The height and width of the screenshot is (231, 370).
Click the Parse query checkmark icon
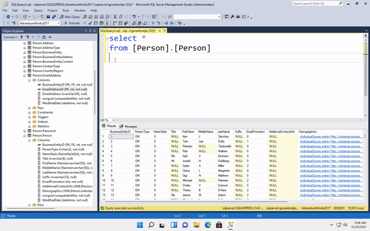click(x=90, y=23)
